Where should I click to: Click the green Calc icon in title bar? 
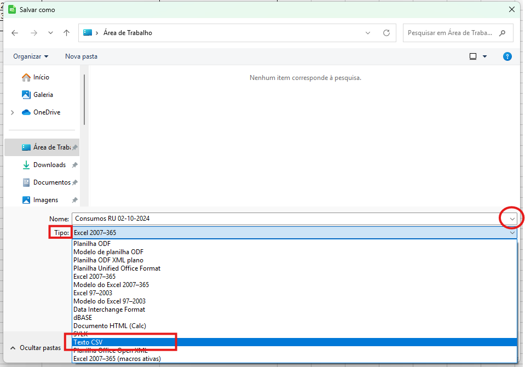(12, 9)
